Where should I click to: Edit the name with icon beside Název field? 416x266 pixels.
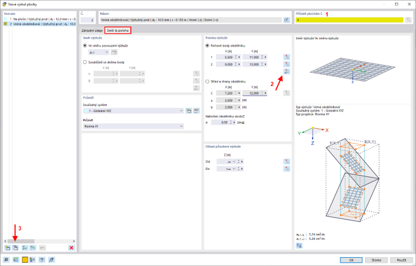pyautogui.click(x=286, y=20)
